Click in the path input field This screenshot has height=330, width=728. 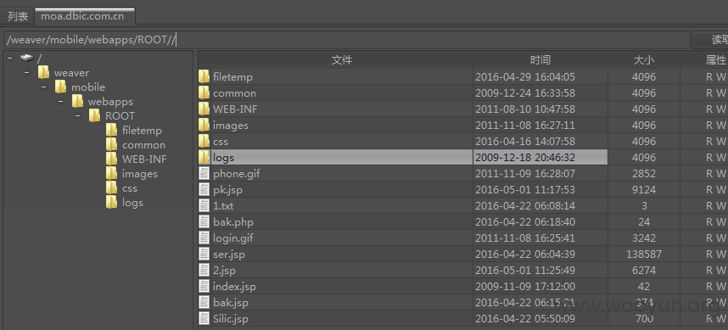(x=346, y=40)
